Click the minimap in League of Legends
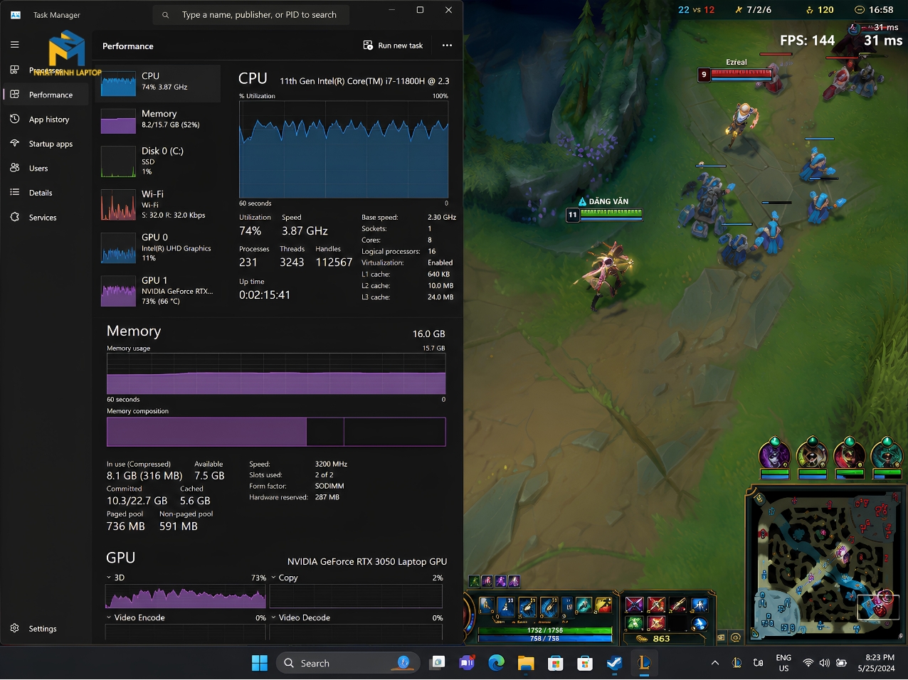 click(x=825, y=565)
